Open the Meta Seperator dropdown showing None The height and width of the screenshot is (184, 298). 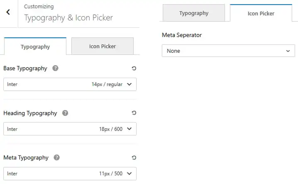click(228, 51)
